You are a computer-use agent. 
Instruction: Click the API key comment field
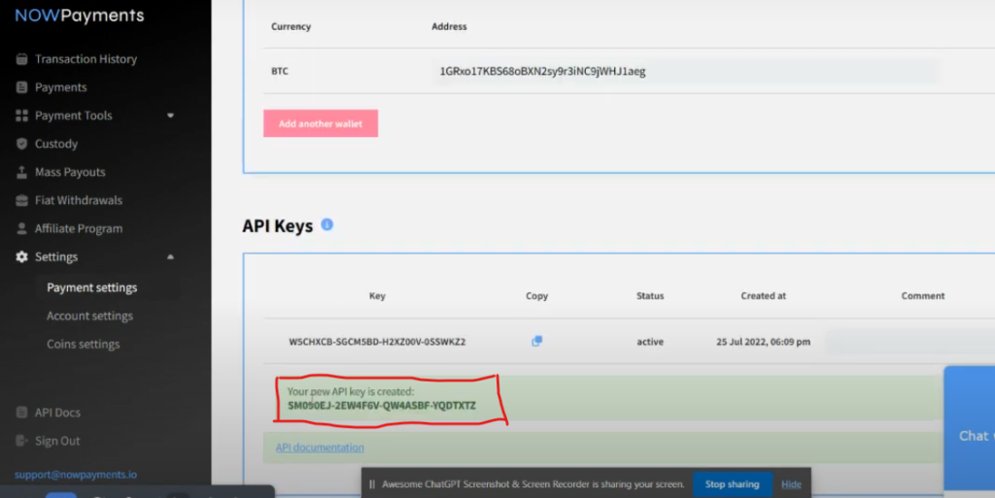coord(909,342)
